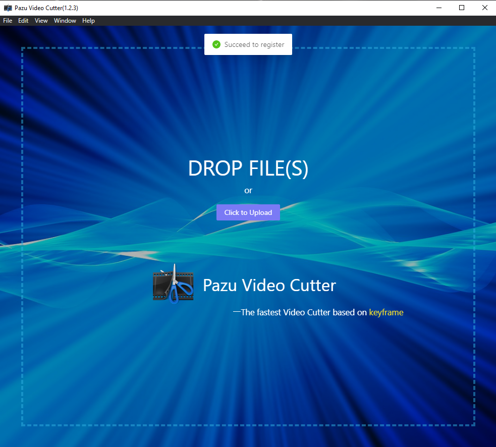The height and width of the screenshot is (447, 496).
Task: Click the large Pazu Video Cutter title text
Action: (269, 286)
